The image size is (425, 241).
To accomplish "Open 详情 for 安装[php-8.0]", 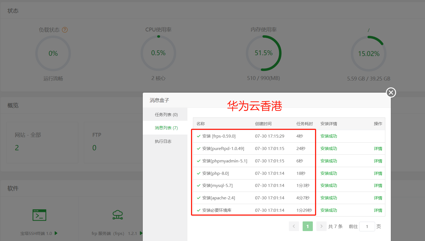I will coord(378,173).
